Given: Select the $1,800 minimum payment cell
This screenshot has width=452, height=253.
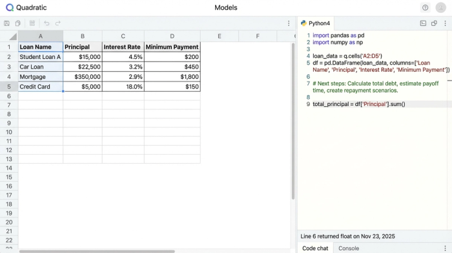Looking at the screenshot, I should tap(172, 77).
